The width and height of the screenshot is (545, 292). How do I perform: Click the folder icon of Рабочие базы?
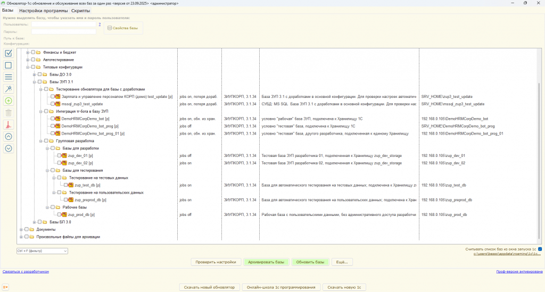[58, 207]
